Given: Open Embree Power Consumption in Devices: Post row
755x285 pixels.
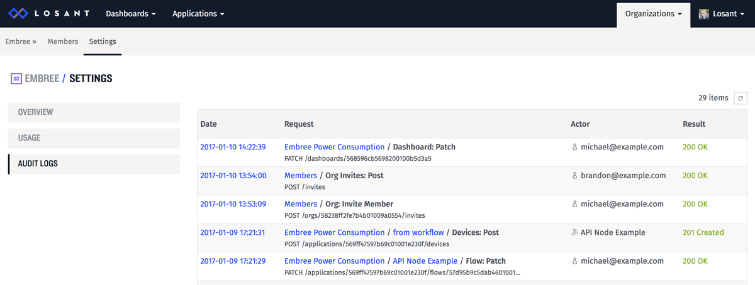Looking at the screenshot, I should [334, 233].
